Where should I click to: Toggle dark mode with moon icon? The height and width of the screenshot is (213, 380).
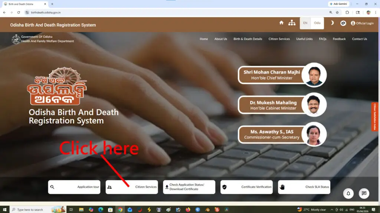coord(332,23)
